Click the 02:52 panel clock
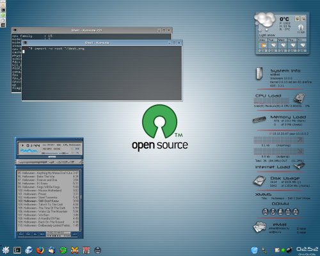The width and height of the screenshot is (320, 256). (307, 249)
